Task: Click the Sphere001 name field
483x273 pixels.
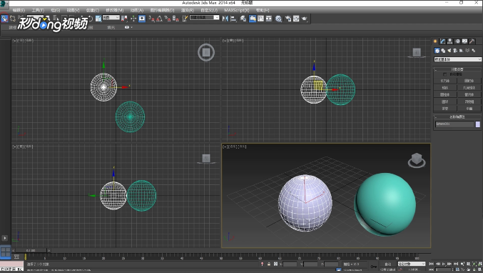Action: 454,124
